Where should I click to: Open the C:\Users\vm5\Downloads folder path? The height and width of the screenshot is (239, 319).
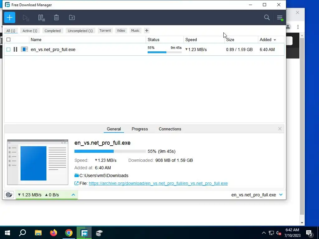tap(104, 176)
